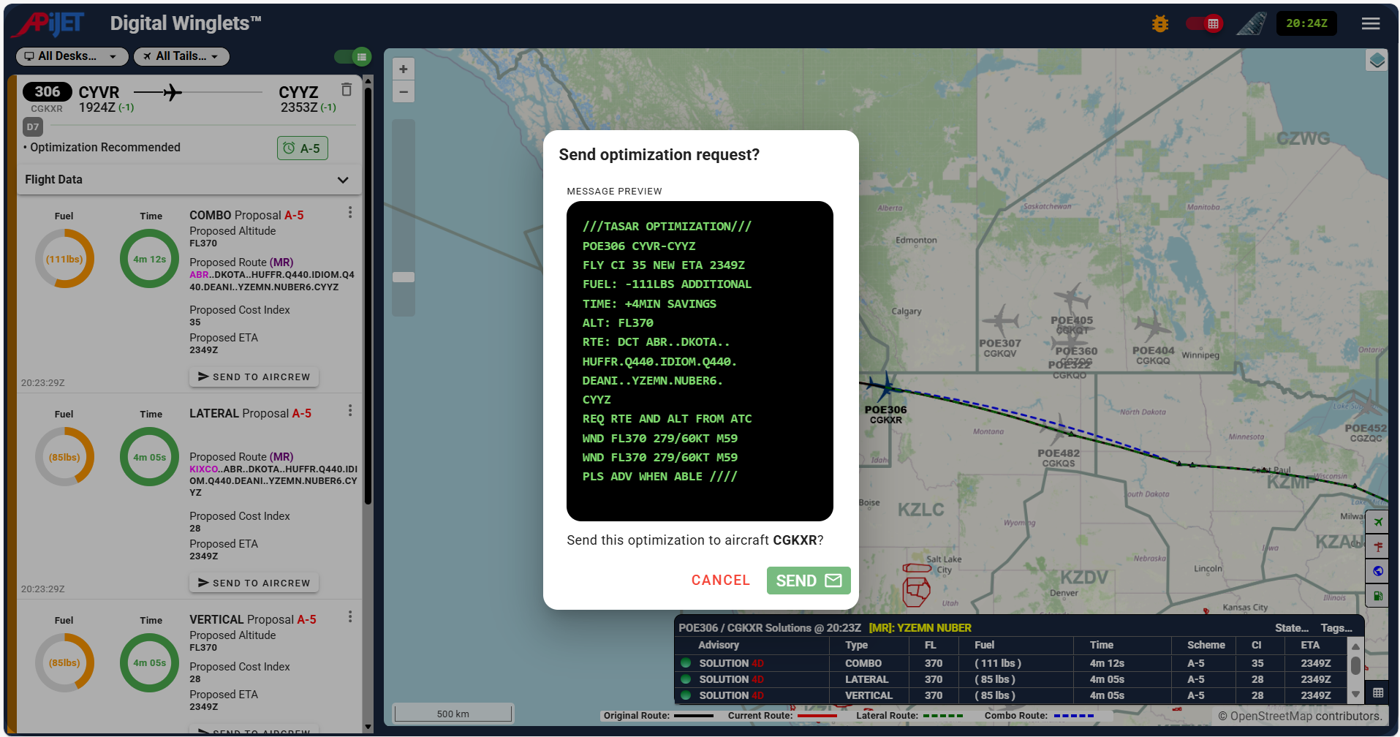This screenshot has height=737, width=1400.
Task: Sort by Type column header
Action: click(856, 645)
